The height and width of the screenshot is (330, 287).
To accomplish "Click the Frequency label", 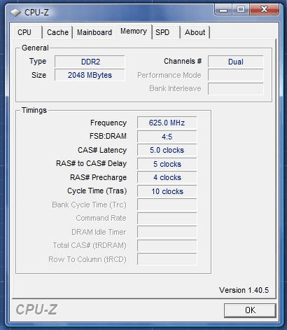I will [108, 123].
